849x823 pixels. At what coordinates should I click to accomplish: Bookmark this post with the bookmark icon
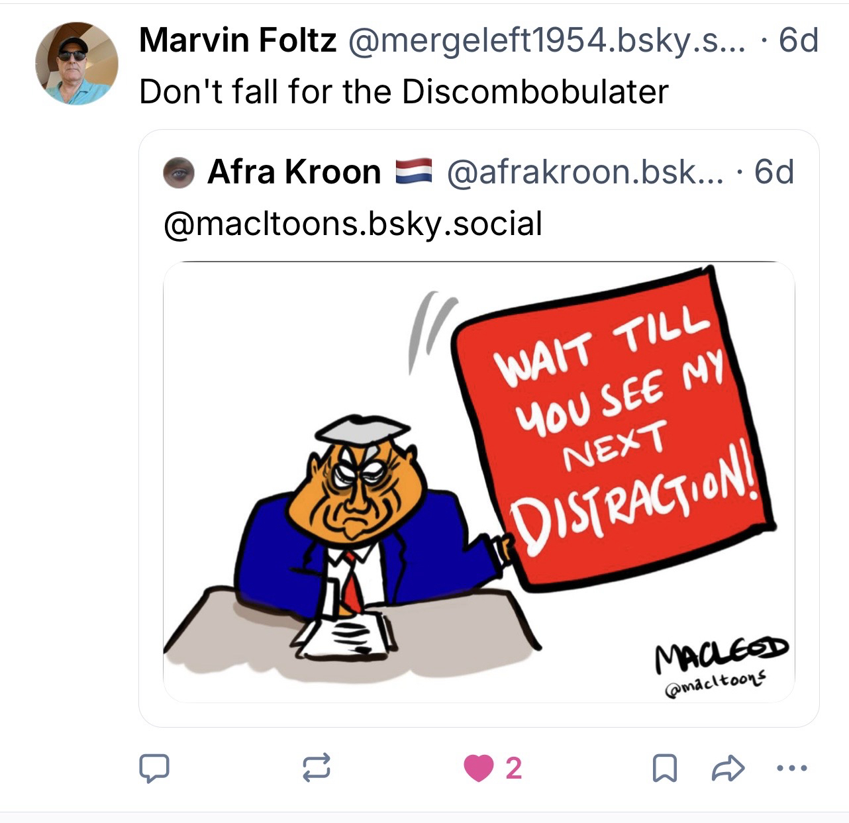click(x=664, y=768)
